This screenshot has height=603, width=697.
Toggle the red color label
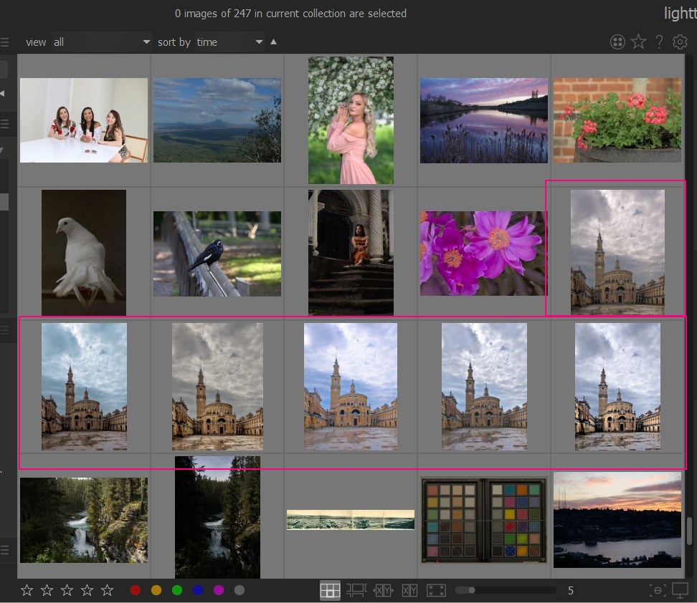(x=136, y=590)
